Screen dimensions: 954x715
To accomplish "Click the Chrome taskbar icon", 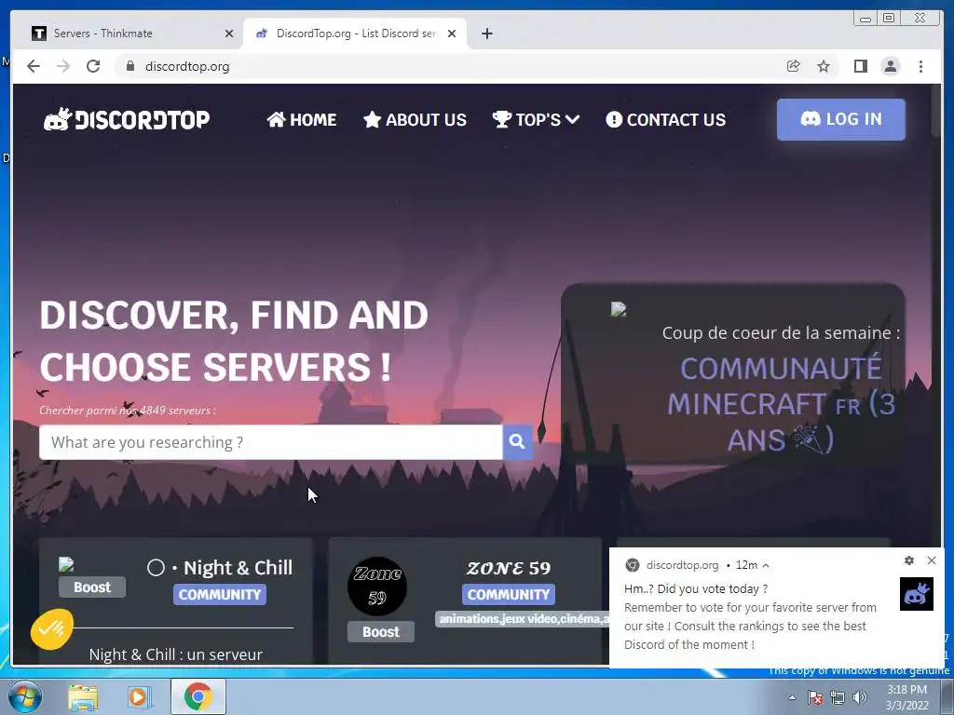I will tap(198, 696).
